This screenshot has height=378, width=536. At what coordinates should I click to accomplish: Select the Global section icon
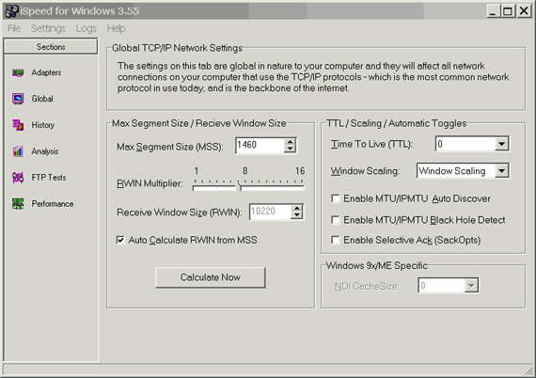18,99
